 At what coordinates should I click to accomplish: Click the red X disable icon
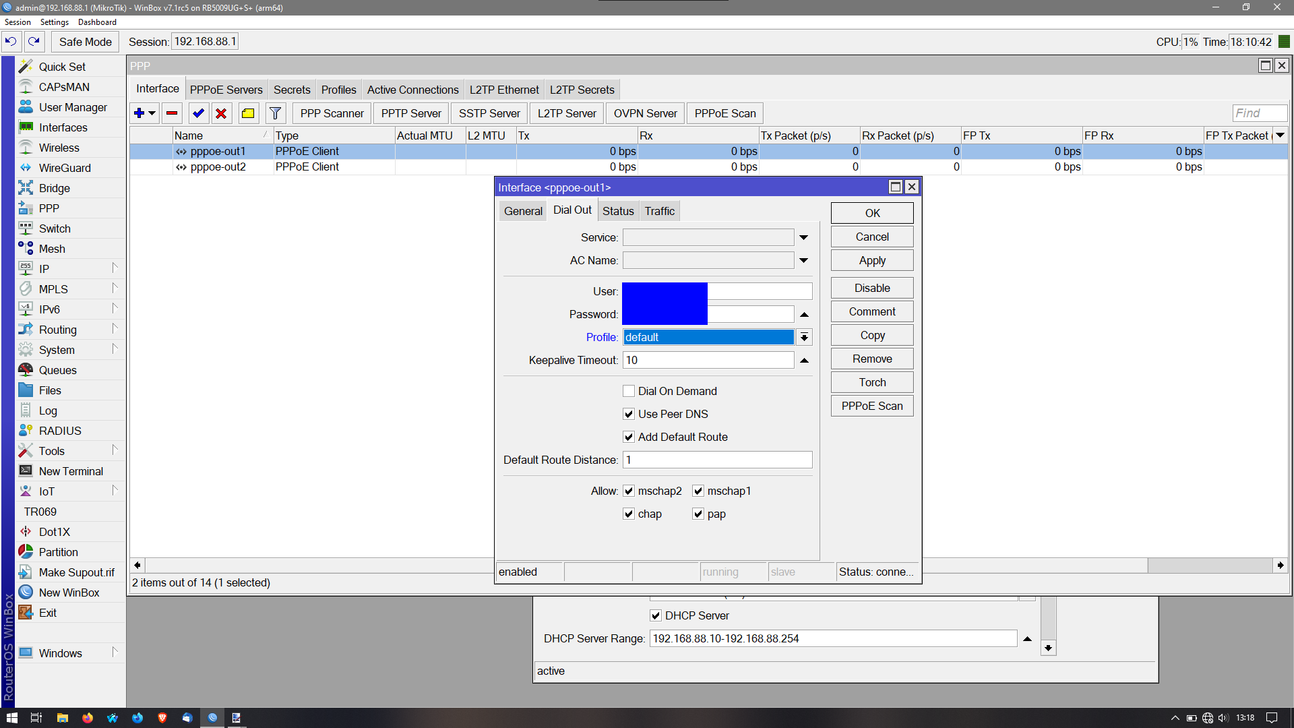pyautogui.click(x=221, y=113)
